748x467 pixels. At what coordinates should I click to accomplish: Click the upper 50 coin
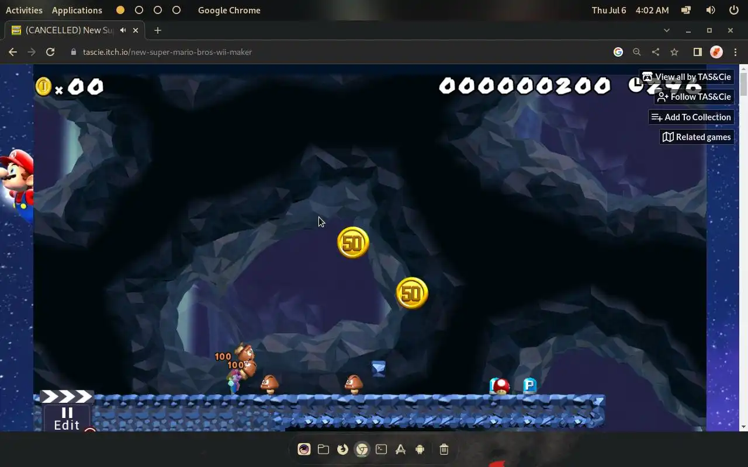pyautogui.click(x=353, y=243)
